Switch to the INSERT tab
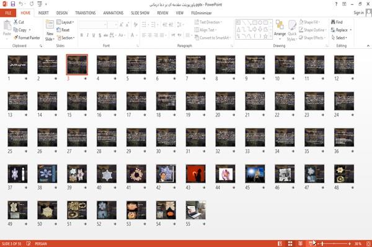 (x=43, y=13)
